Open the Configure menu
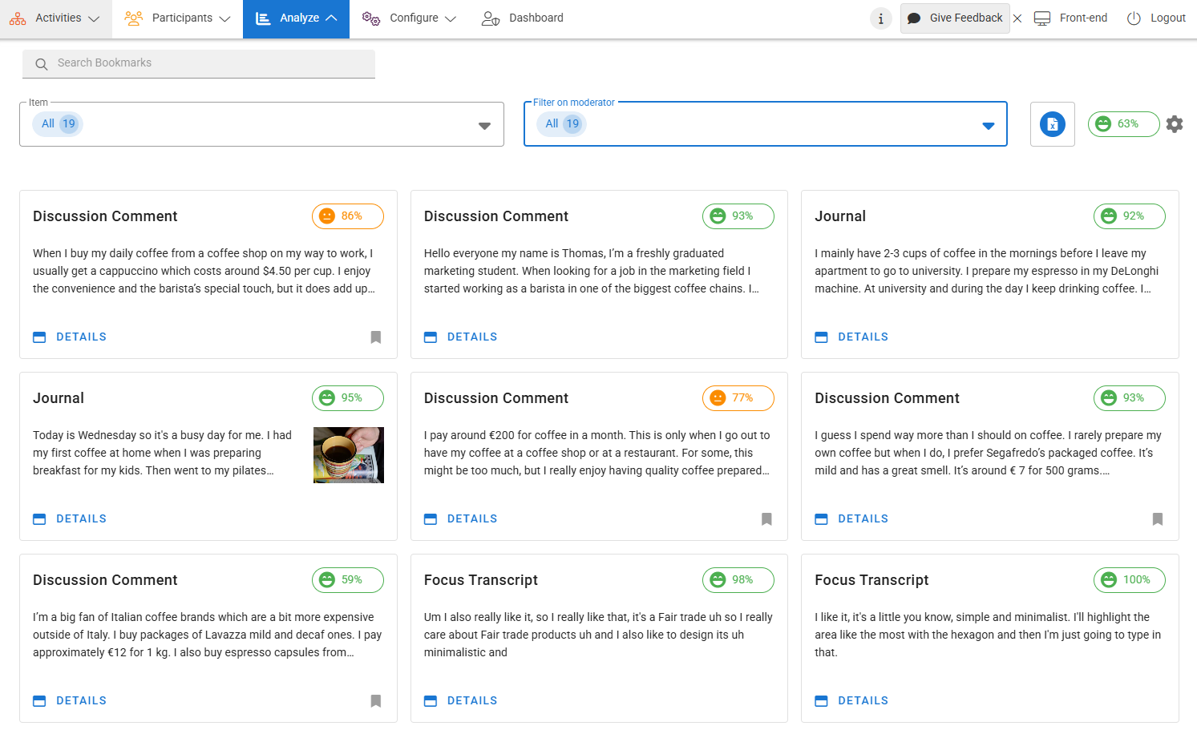The height and width of the screenshot is (734, 1197). coord(409,18)
